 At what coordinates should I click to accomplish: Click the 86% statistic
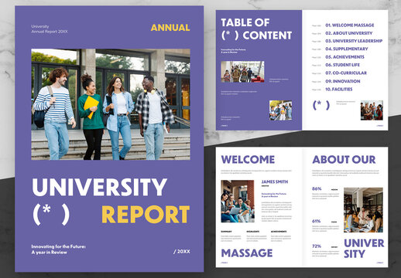317,188
